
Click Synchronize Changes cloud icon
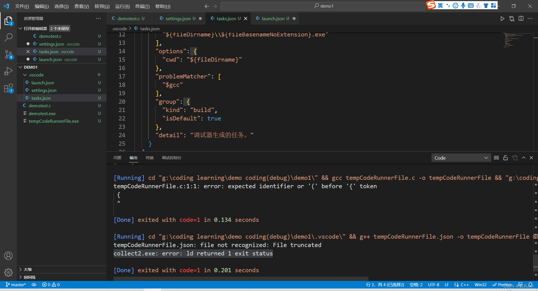pyautogui.click(x=34, y=285)
